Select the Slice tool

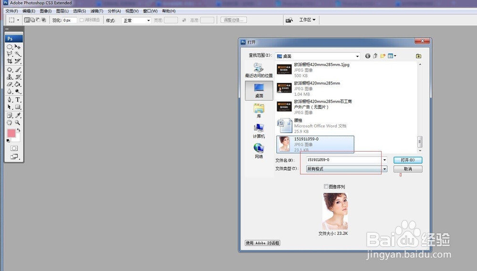pos(18,61)
